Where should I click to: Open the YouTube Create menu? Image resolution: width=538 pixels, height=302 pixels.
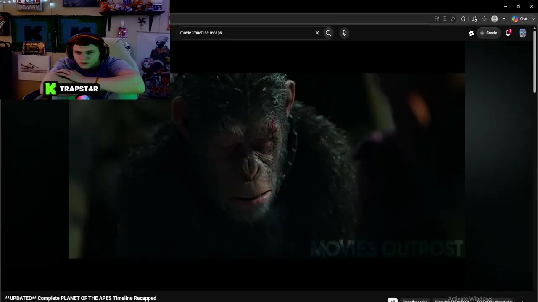(488, 33)
